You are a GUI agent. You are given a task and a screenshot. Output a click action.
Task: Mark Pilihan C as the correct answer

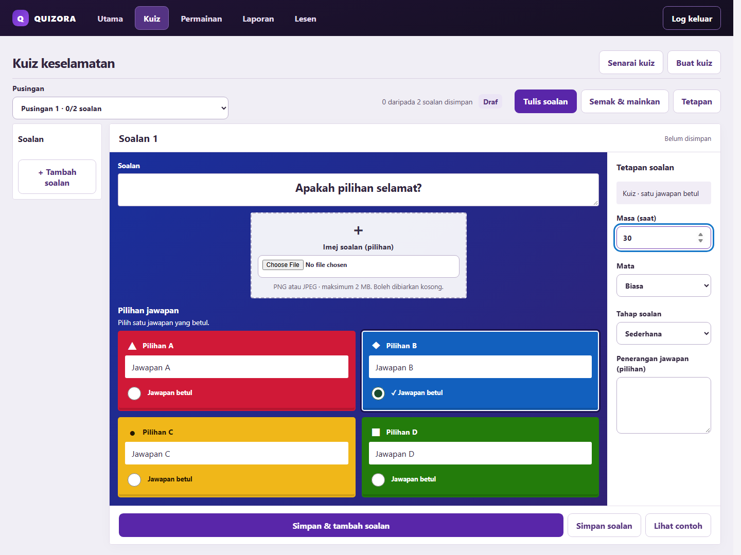[134, 479]
